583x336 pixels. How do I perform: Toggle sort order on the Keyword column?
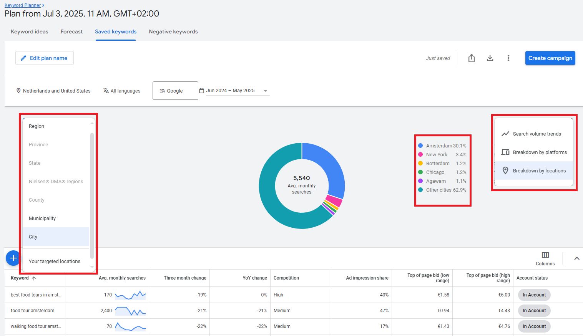[34, 278]
